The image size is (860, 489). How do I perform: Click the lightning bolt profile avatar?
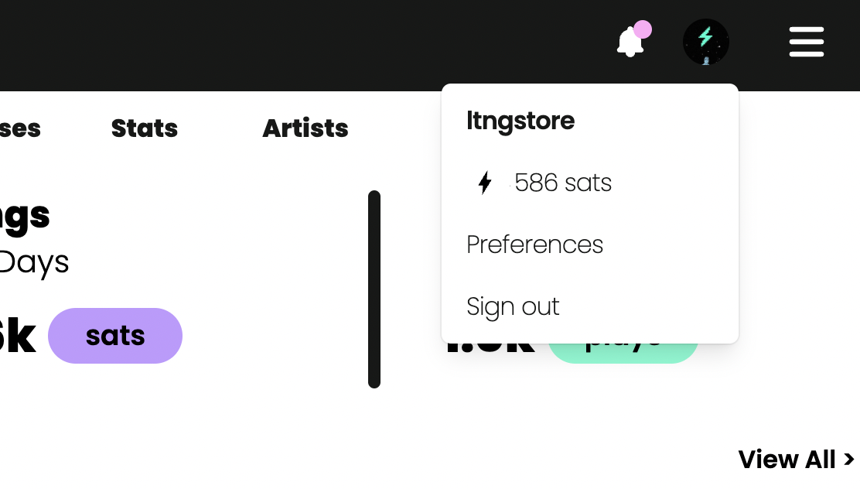705,42
